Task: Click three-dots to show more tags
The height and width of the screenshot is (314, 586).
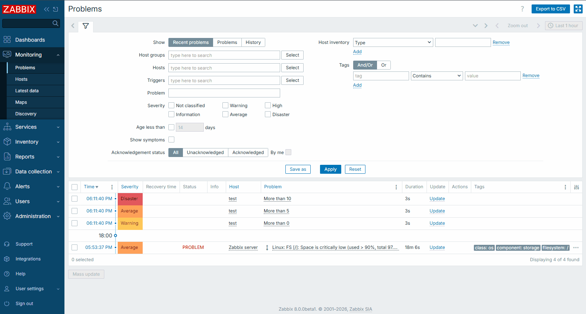Action: click(x=576, y=248)
